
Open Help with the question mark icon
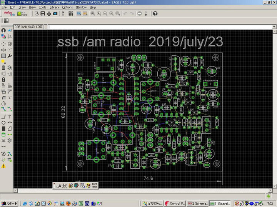click(x=155, y=14)
